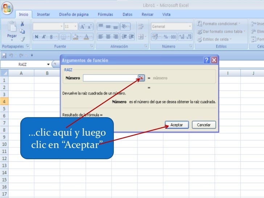Click the increase decimals icon
Viewport: 264px width, 198px height.
pyautogui.click(x=182, y=37)
